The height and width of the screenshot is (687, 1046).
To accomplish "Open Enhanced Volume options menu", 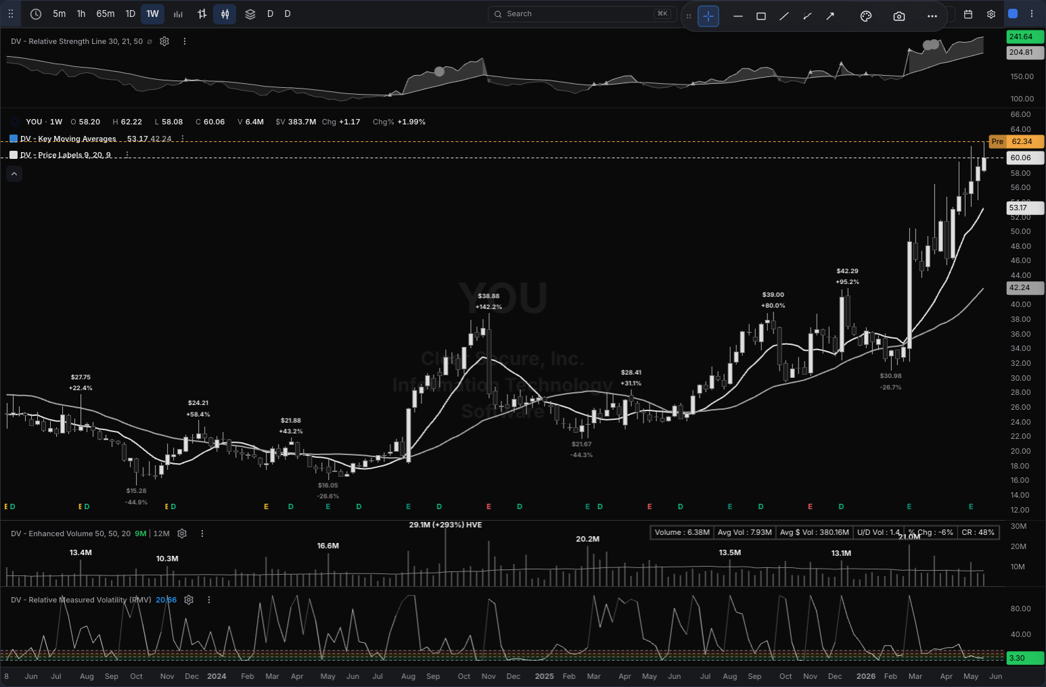I will 202,534.
